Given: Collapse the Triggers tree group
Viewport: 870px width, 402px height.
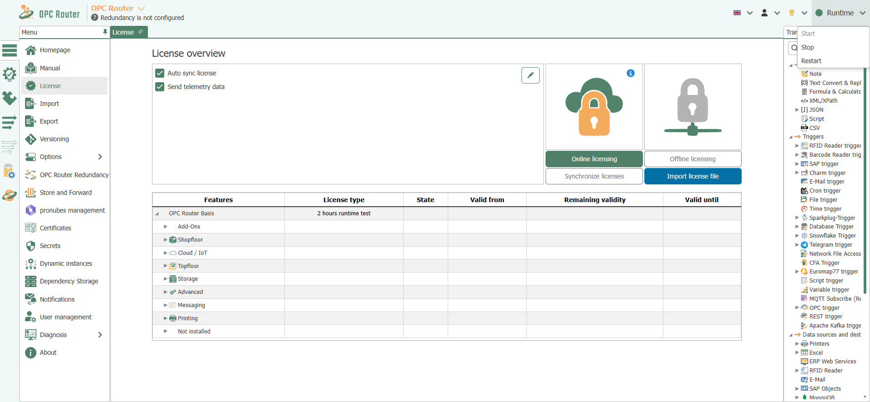Looking at the screenshot, I should [791, 137].
